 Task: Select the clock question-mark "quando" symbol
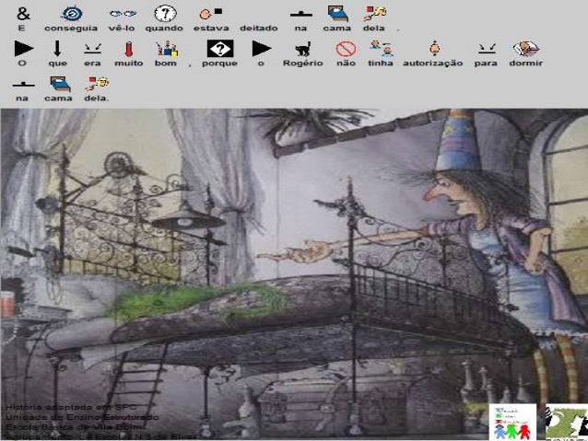(164, 13)
